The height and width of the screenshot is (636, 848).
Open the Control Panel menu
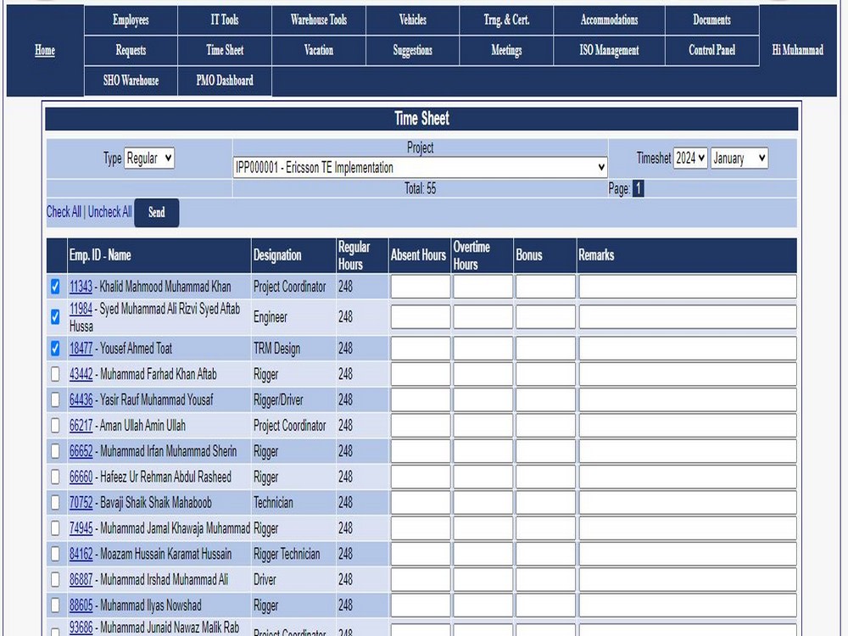711,50
